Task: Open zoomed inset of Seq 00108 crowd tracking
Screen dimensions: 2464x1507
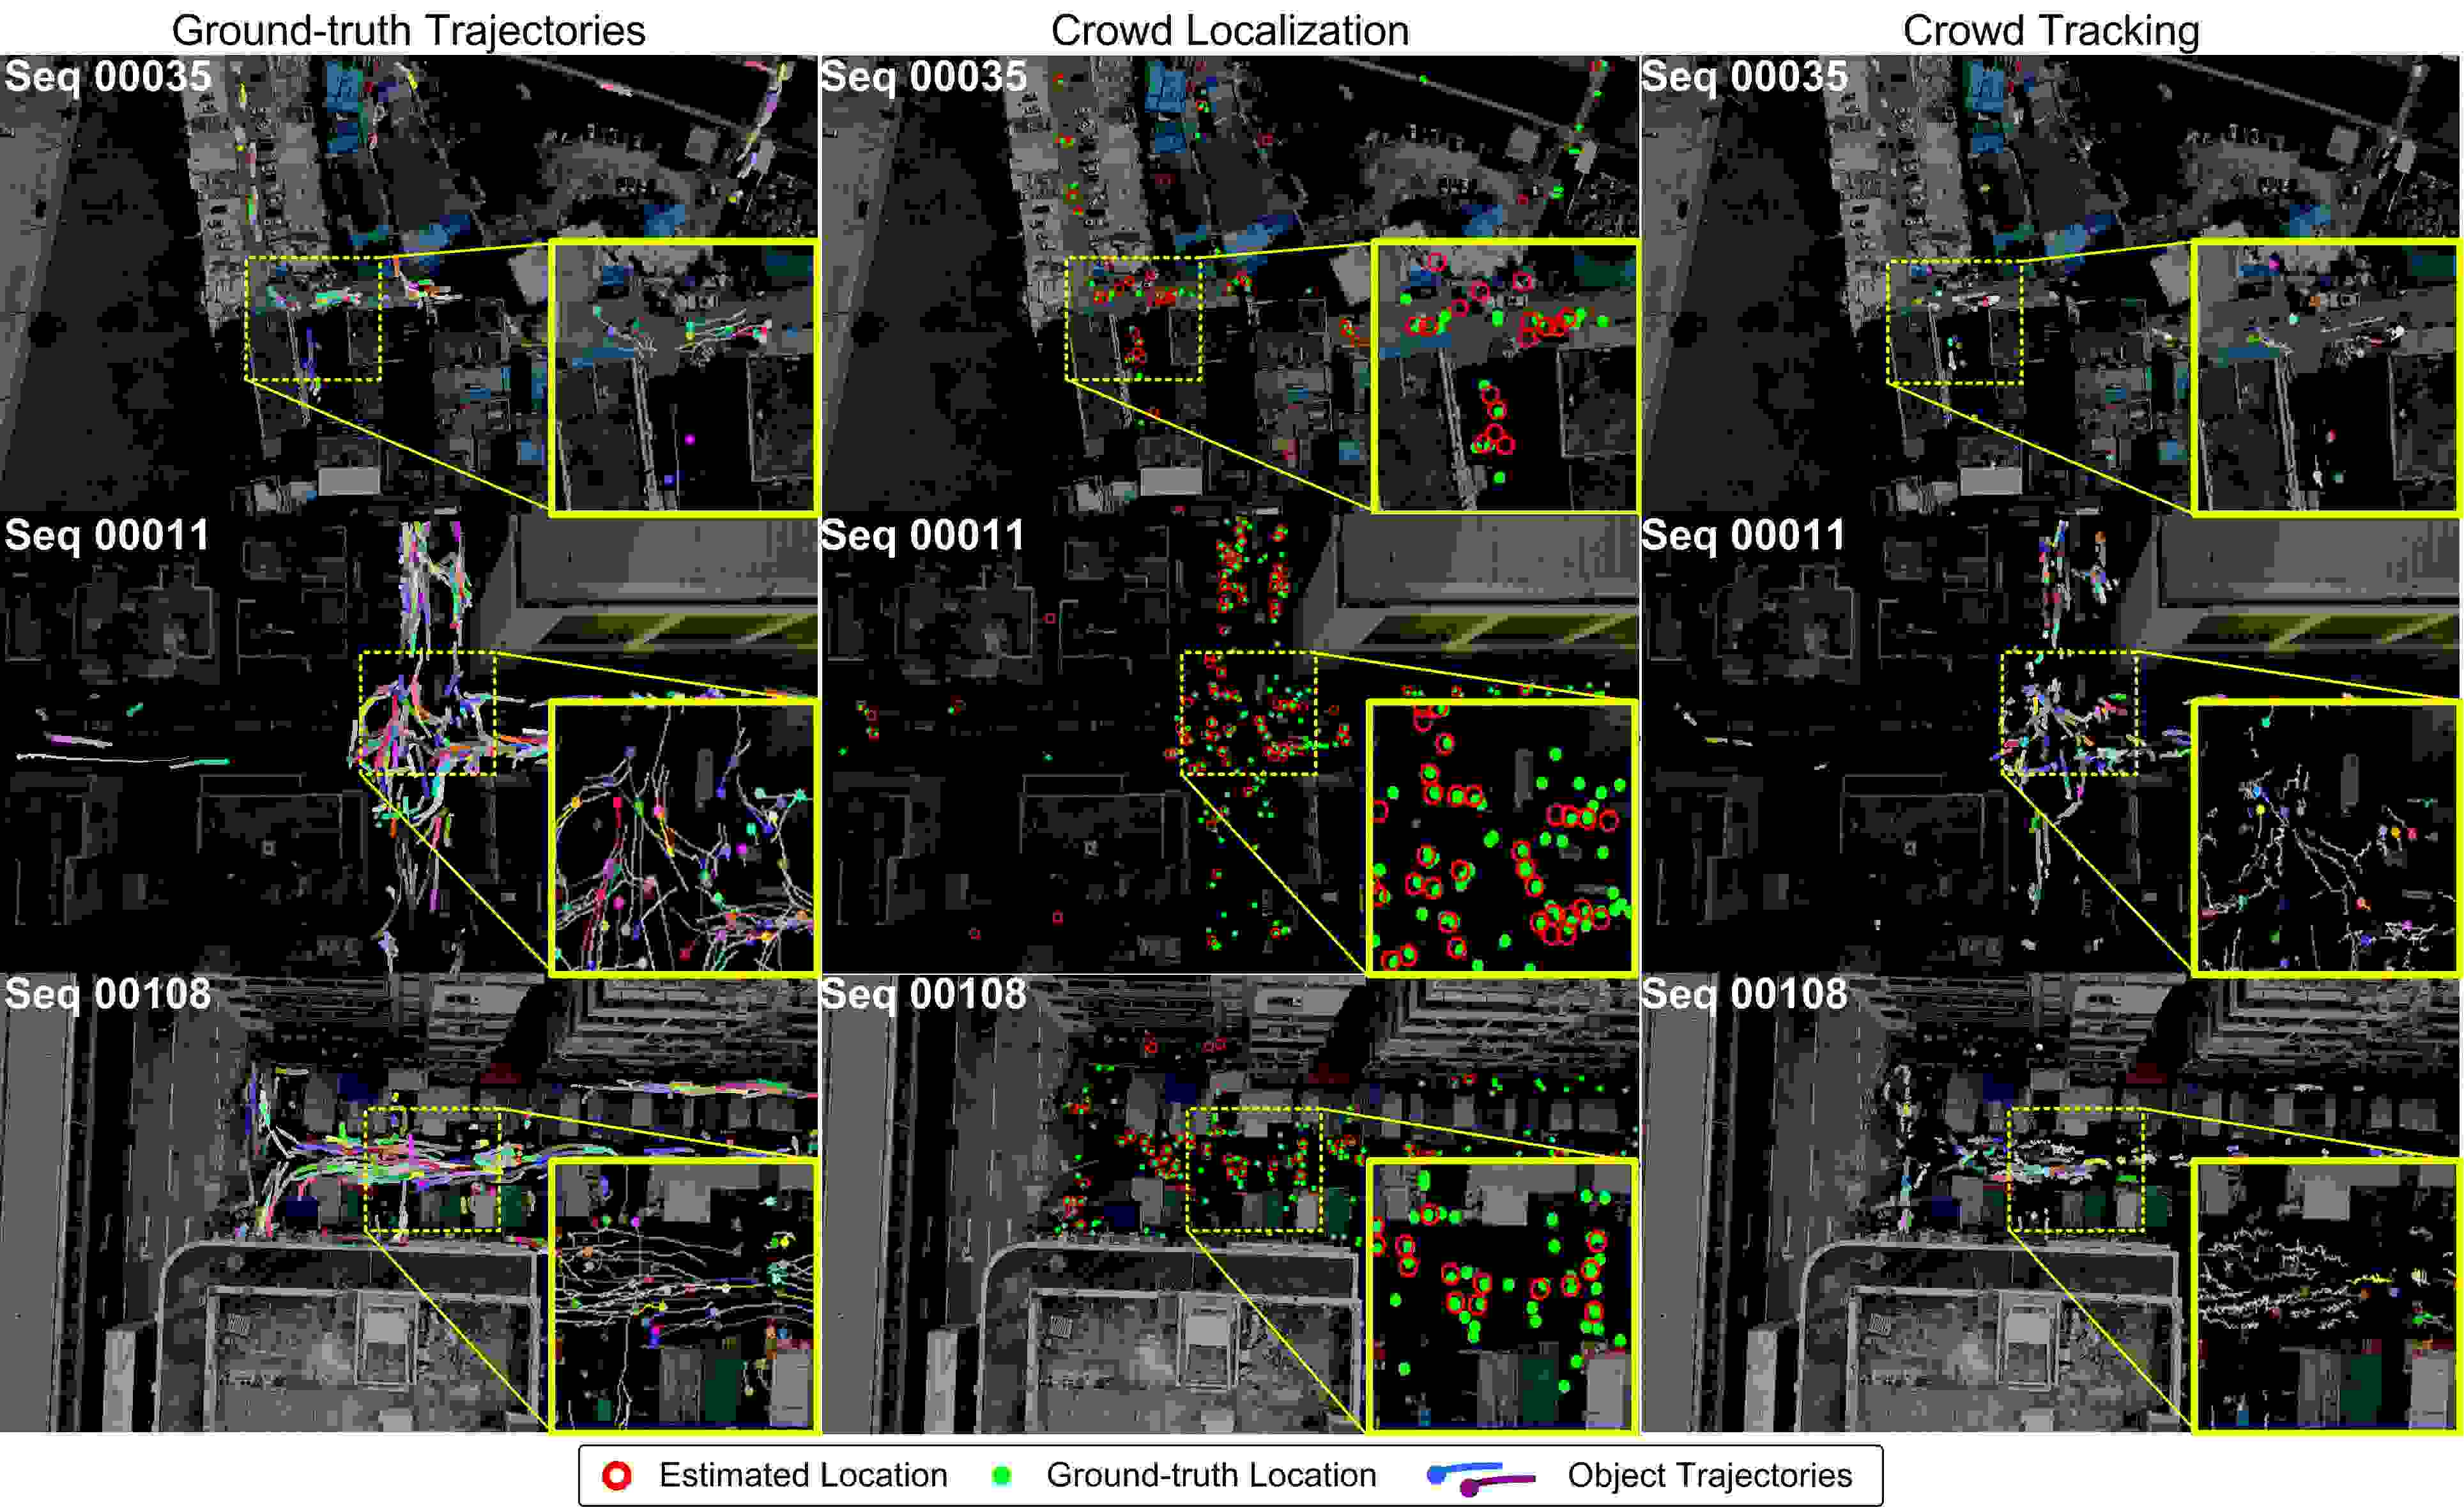Action: click(2327, 1296)
